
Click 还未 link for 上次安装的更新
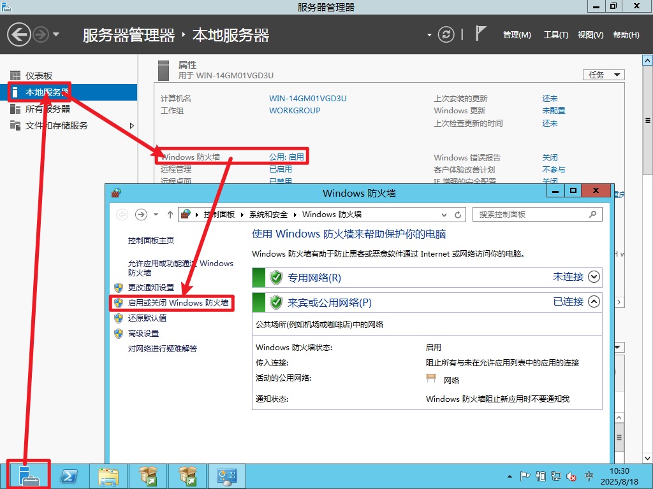550,99
